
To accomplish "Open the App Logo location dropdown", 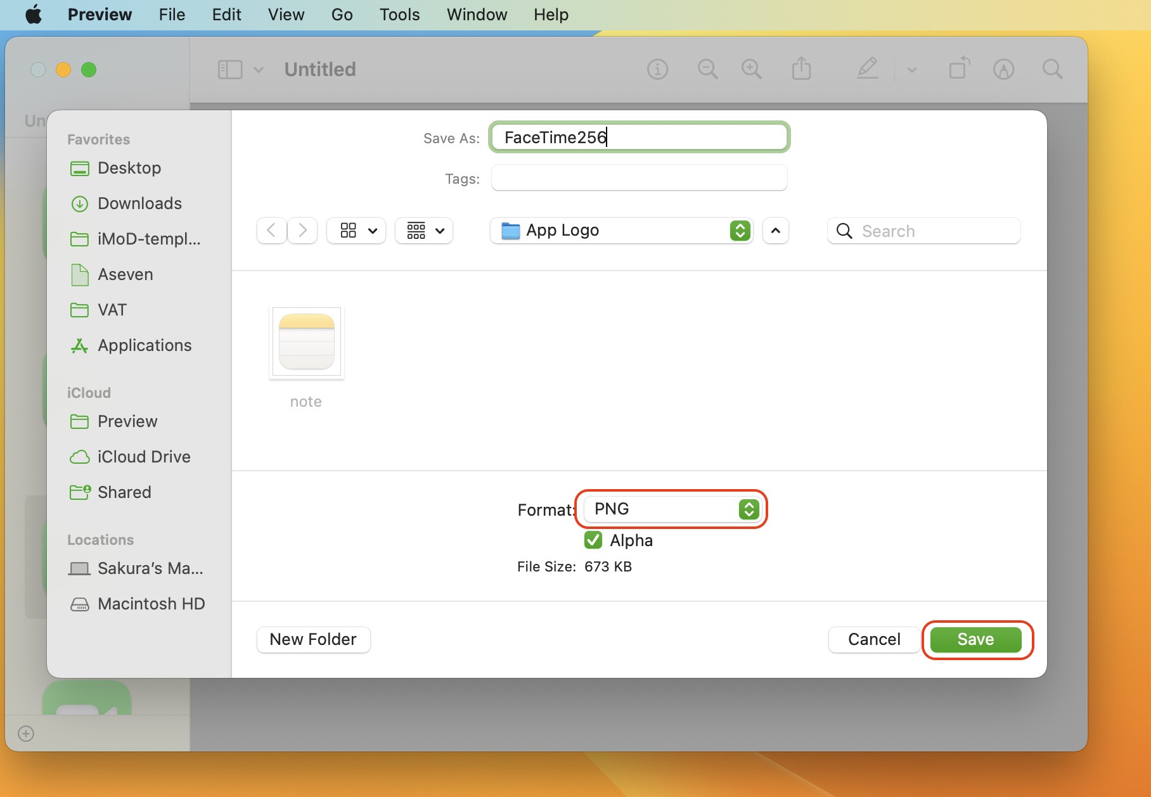I will click(x=621, y=231).
